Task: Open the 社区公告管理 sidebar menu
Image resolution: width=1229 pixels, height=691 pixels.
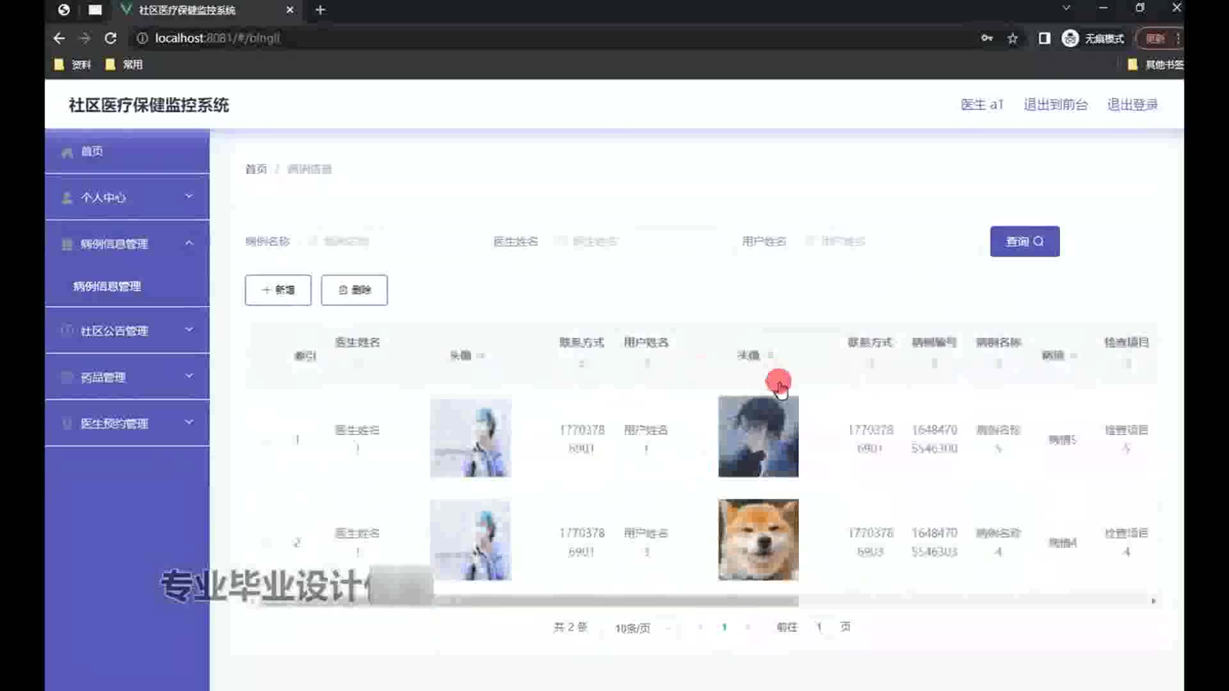Action: 127,330
